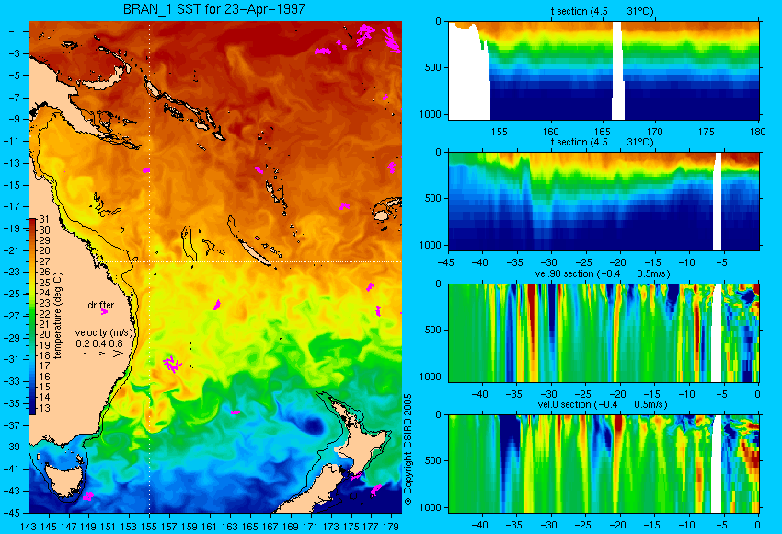
Task: Click the "© Copyright CSIRO 2005" text
Action: (x=408, y=449)
